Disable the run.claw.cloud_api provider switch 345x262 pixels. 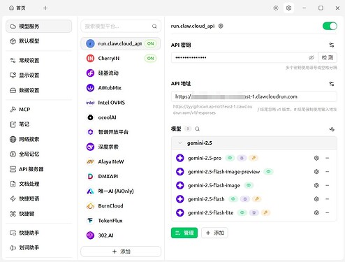click(330, 26)
